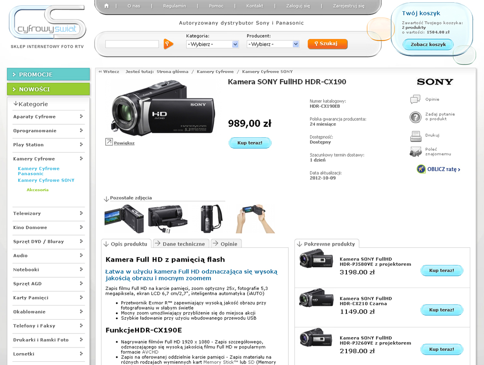This screenshot has height=365, width=484.
Task: Open the Regulamin menu item
Action: coord(174,6)
